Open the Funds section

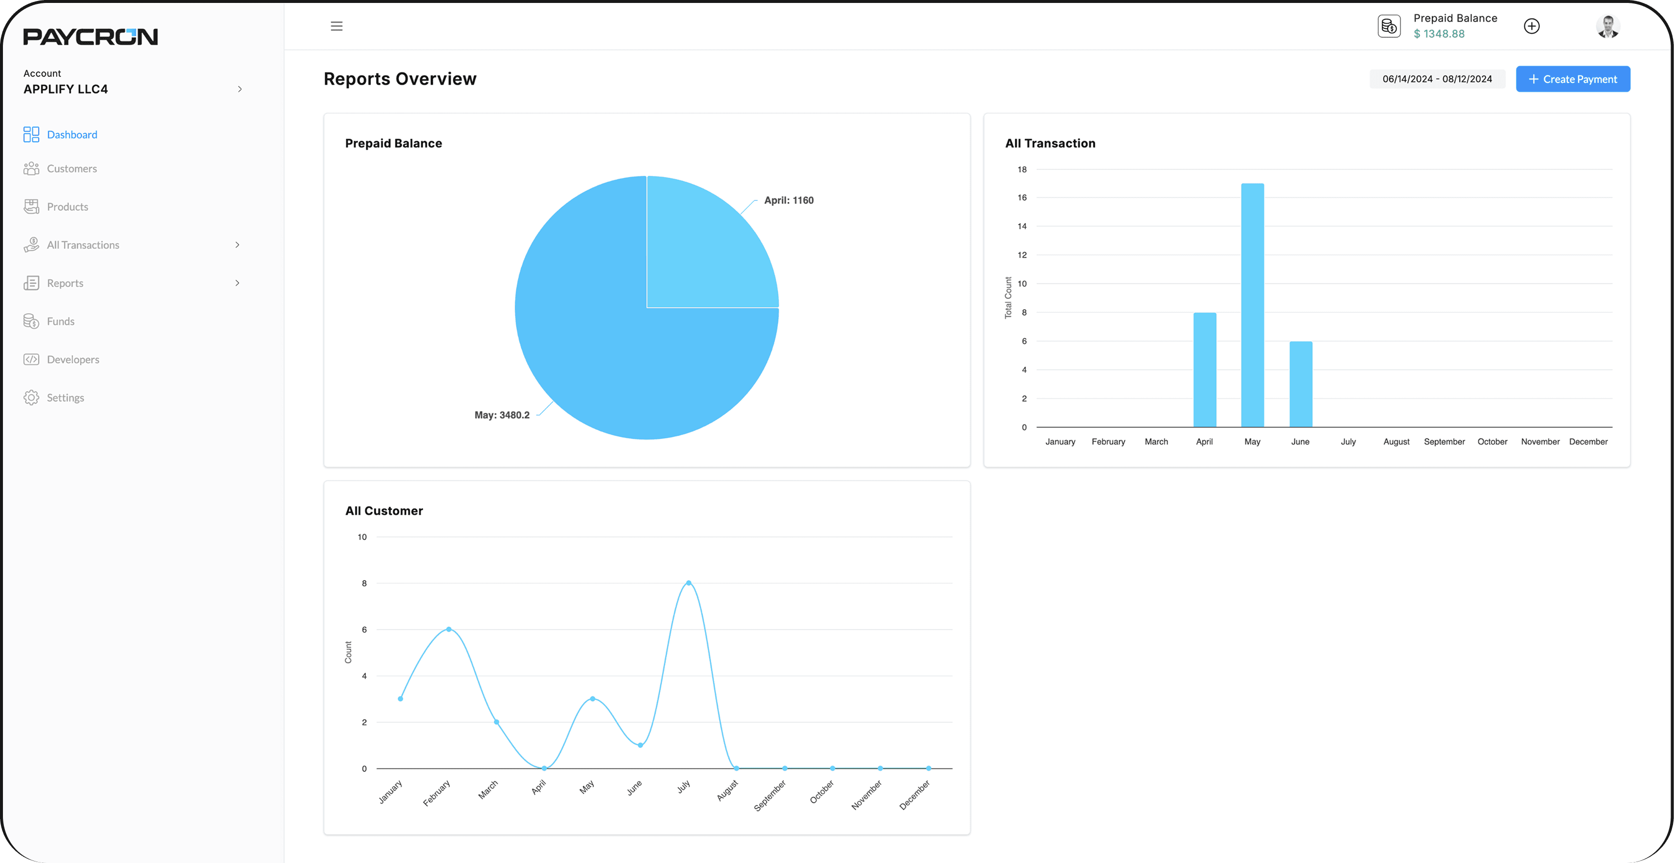click(31, 321)
